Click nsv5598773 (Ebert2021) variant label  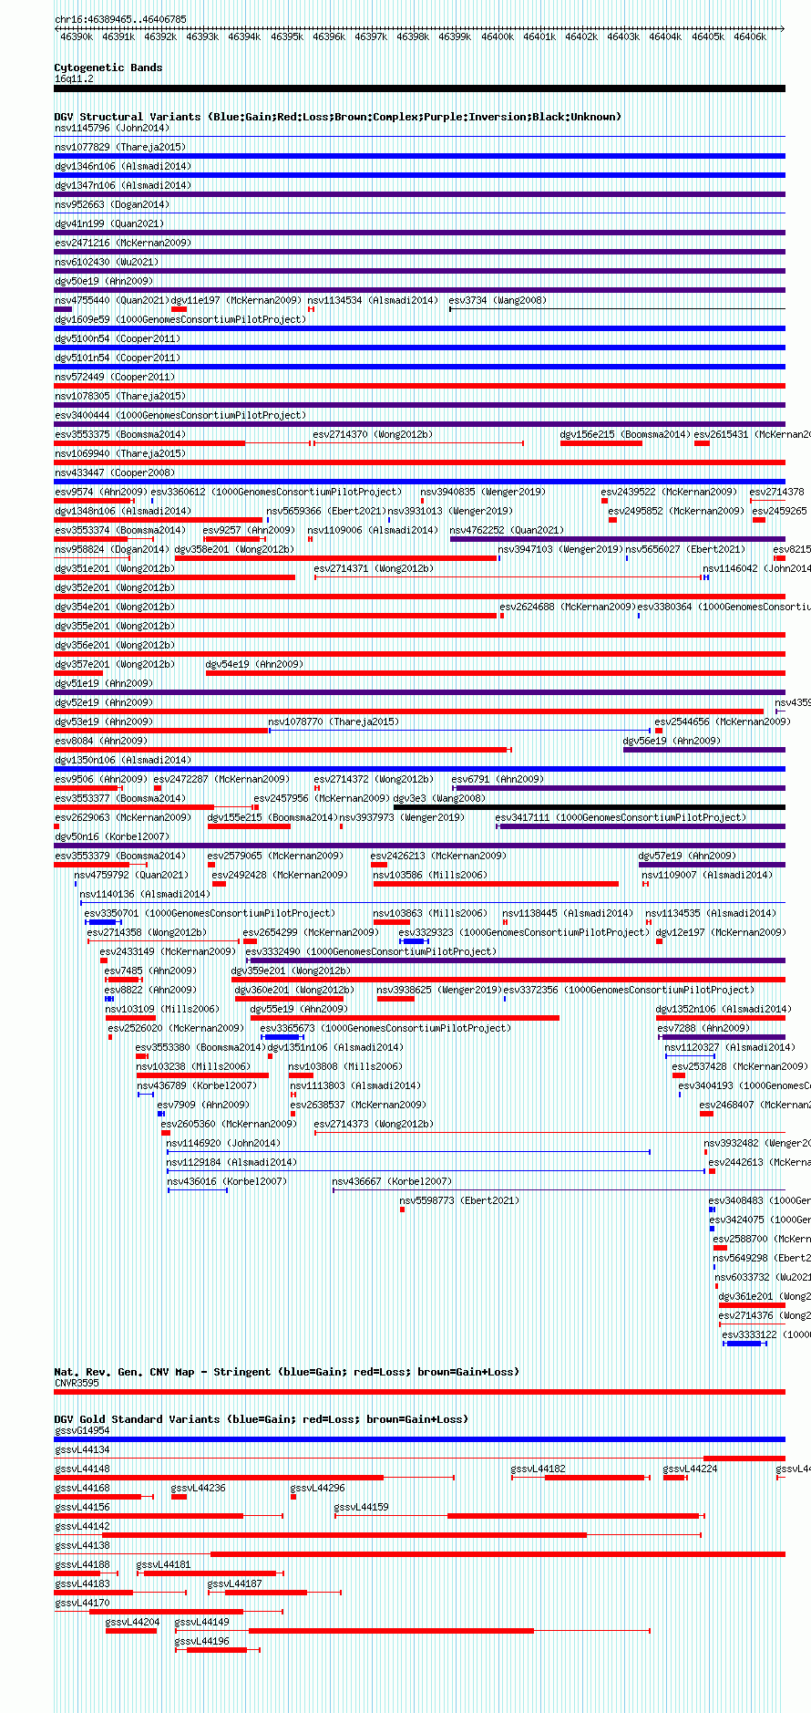(x=459, y=1200)
